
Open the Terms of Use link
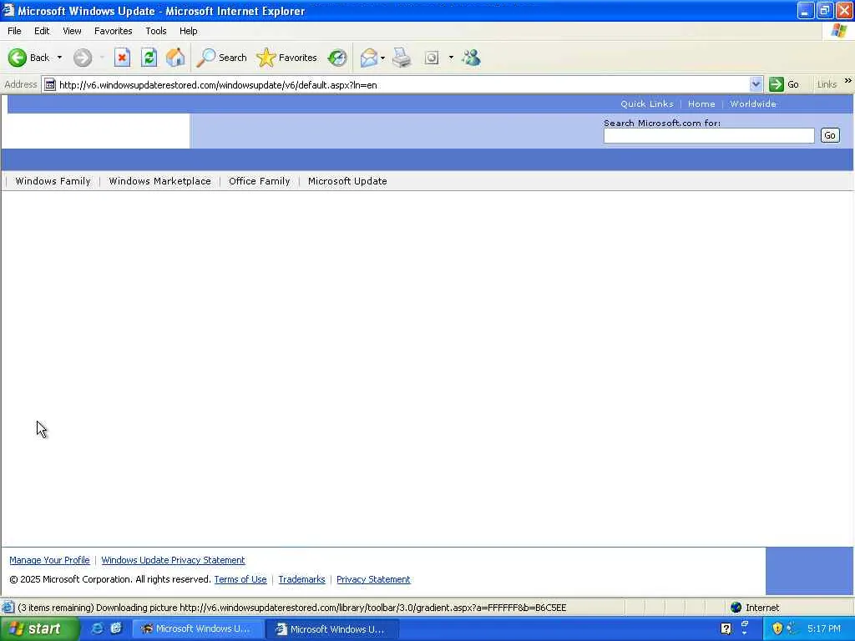point(240,579)
